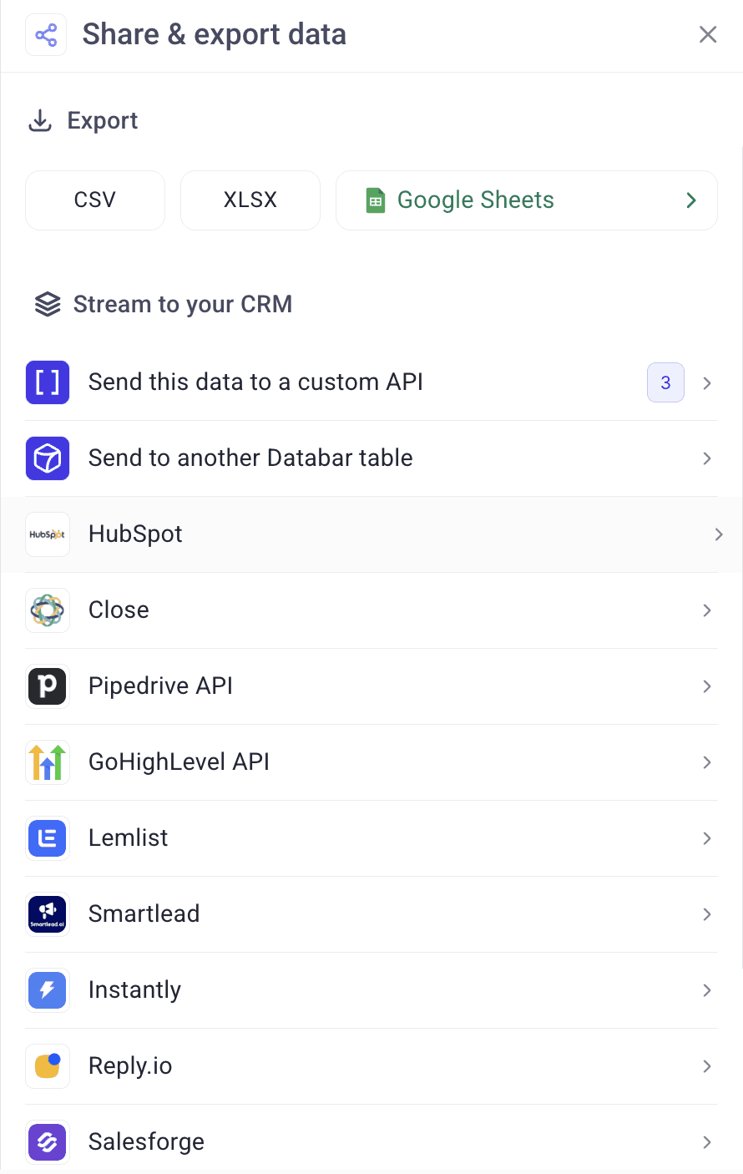Viewport: 743px width, 1174px height.
Task: Click the GoHighLevel API icon
Action: 48,762
